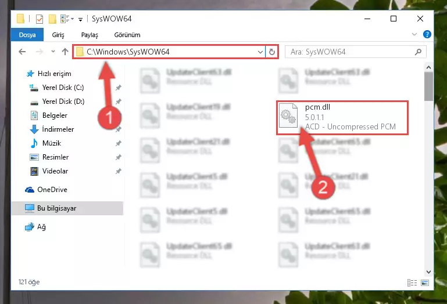This screenshot has width=447, height=304.
Task: Click the Properties quick access icon
Action: pyautogui.click(x=40, y=19)
